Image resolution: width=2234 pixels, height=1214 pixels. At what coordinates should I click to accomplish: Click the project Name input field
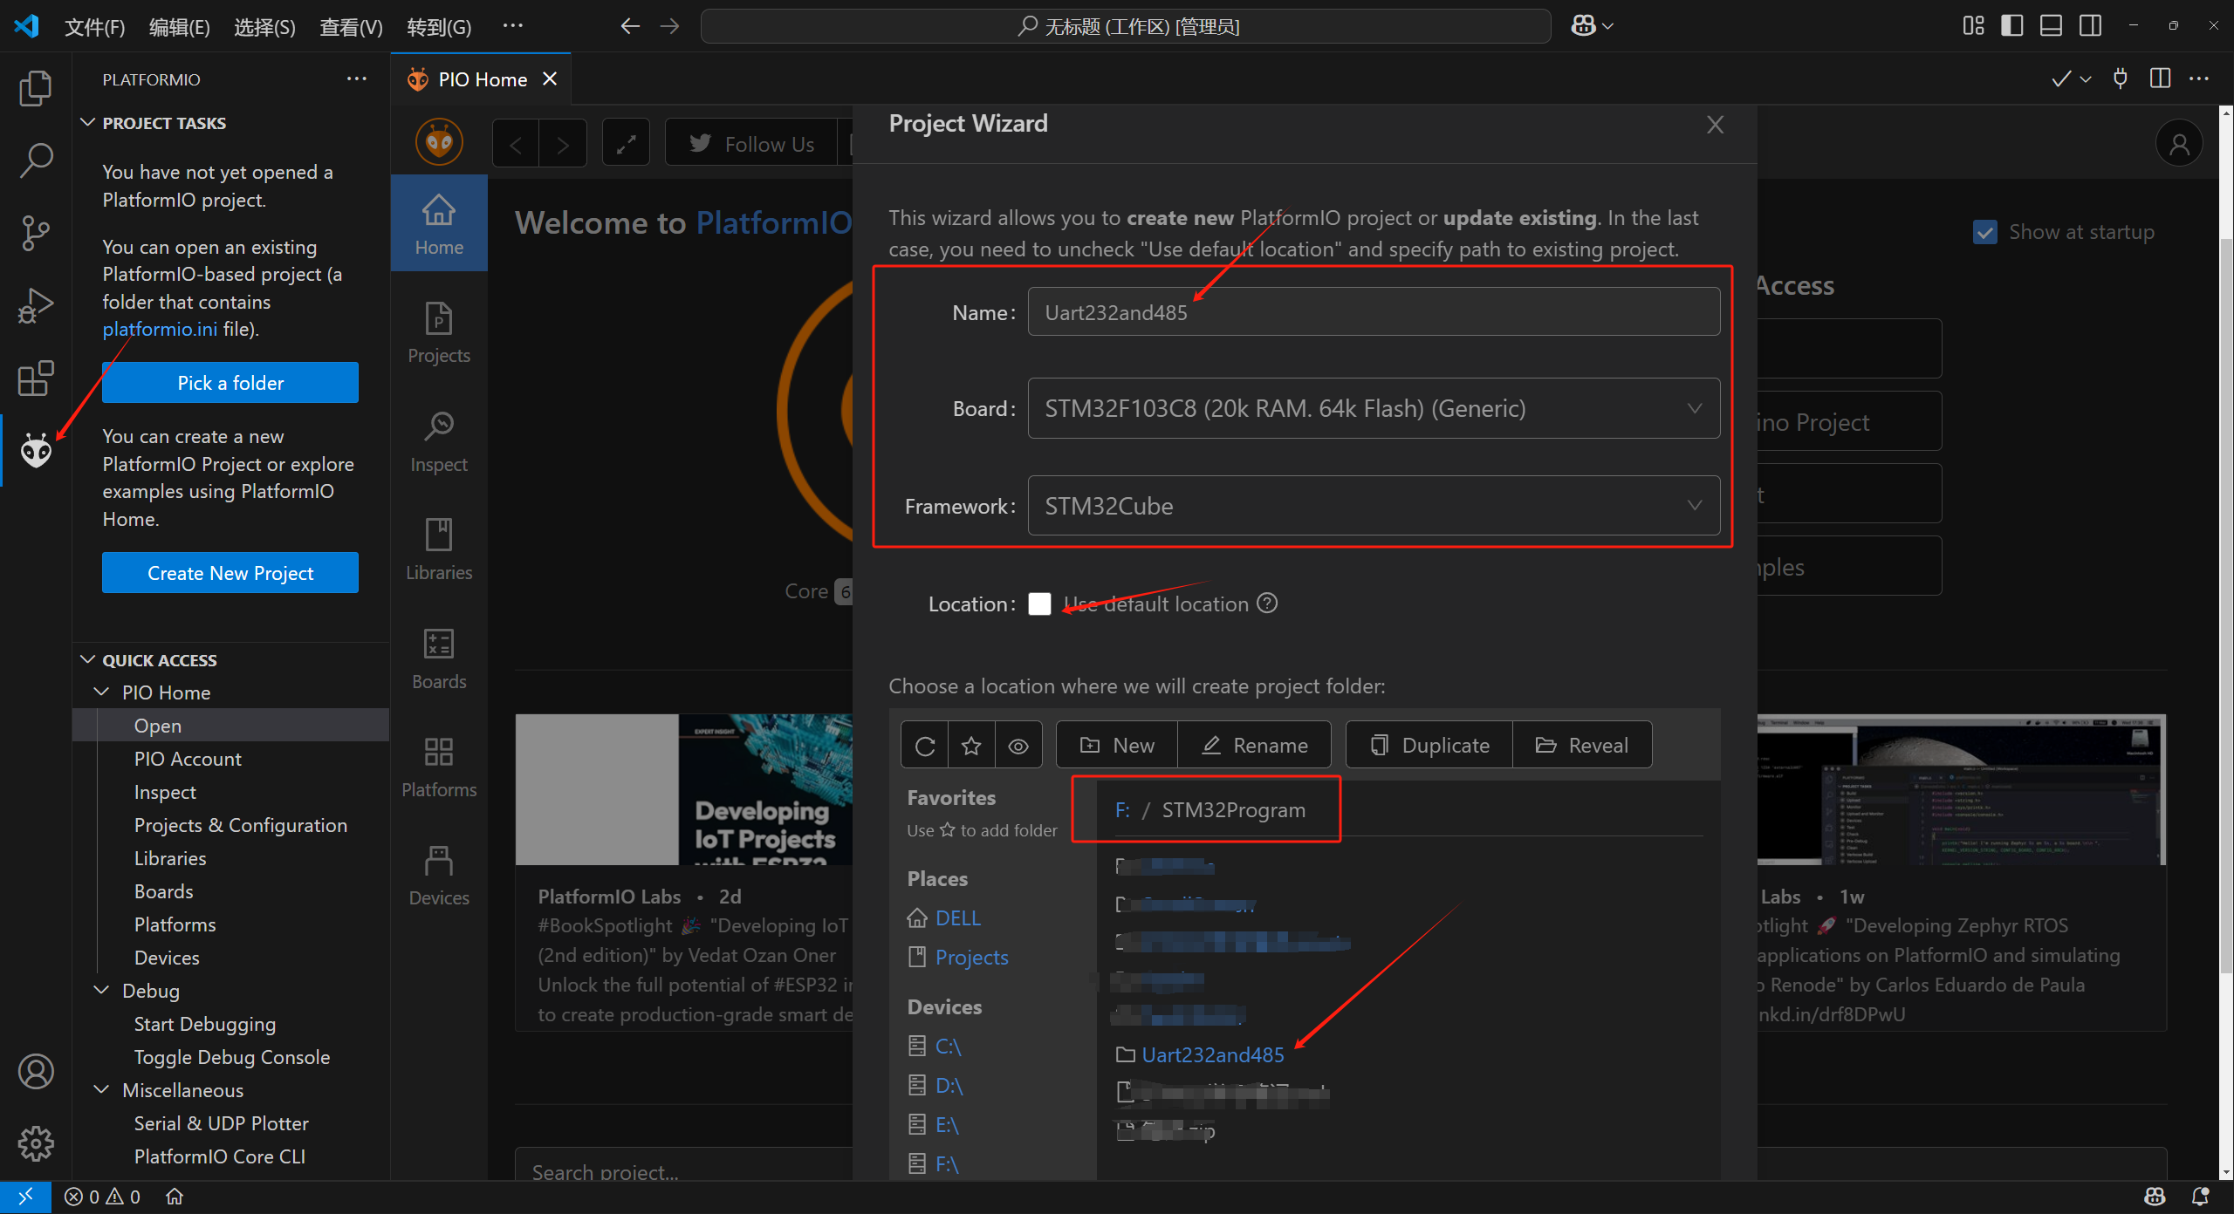coord(1374,311)
